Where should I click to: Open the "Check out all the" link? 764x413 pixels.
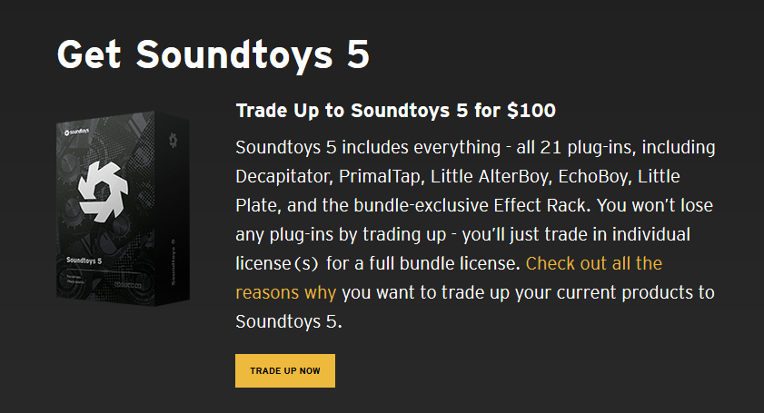pyautogui.click(x=593, y=263)
